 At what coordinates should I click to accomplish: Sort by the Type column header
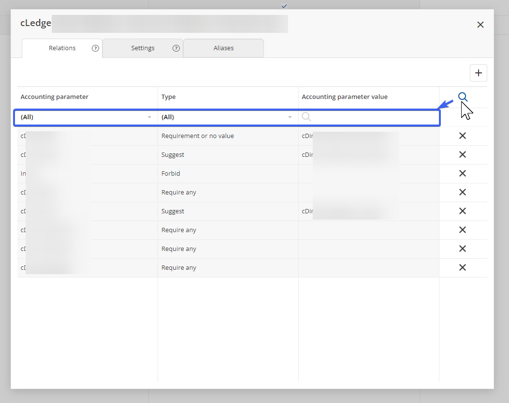coord(169,97)
